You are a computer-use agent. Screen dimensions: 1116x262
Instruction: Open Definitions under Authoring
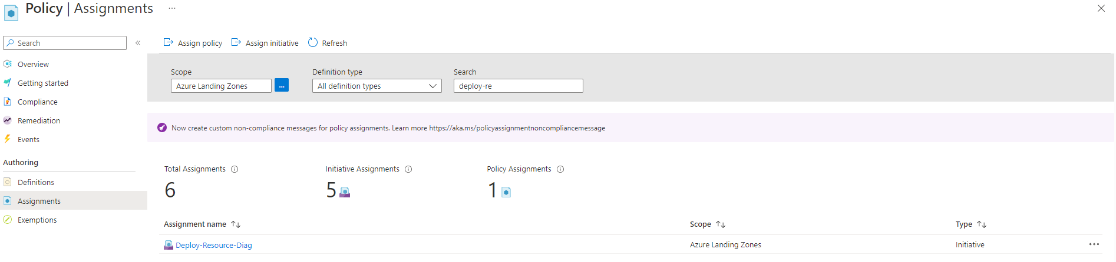tap(36, 182)
